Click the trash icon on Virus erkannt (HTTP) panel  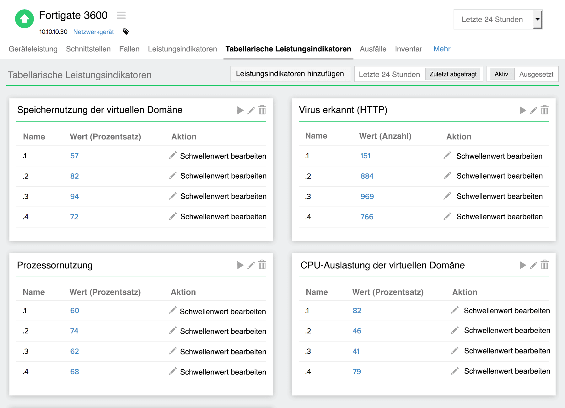click(x=545, y=110)
